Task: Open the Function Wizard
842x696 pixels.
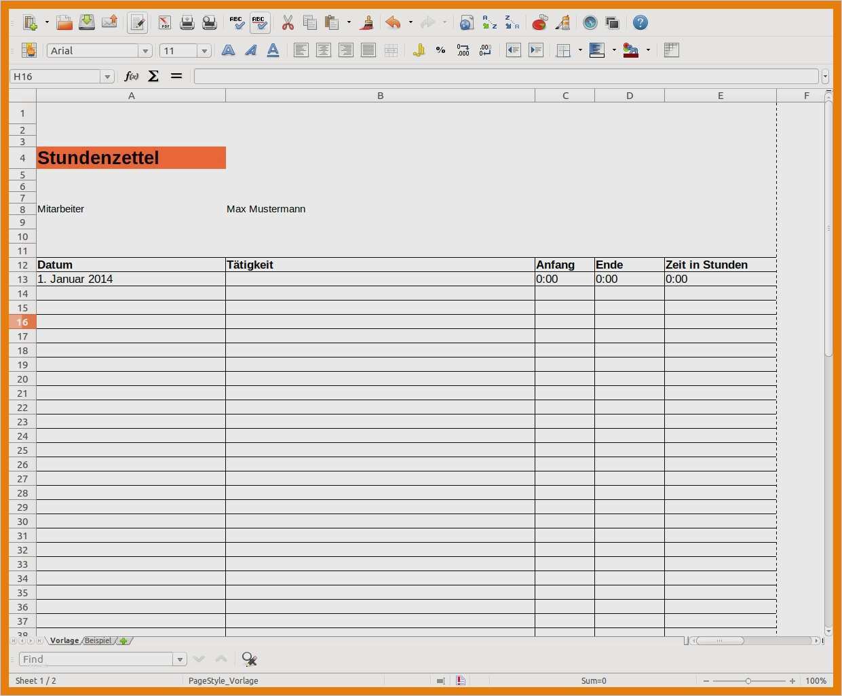Action: (x=132, y=77)
